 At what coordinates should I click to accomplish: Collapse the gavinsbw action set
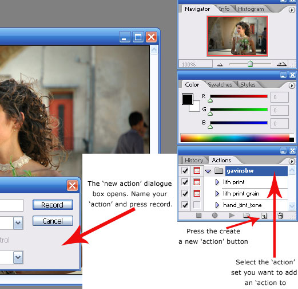(x=208, y=171)
